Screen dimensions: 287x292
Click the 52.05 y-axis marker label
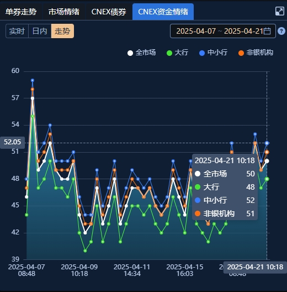pyautogui.click(x=12, y=143)
